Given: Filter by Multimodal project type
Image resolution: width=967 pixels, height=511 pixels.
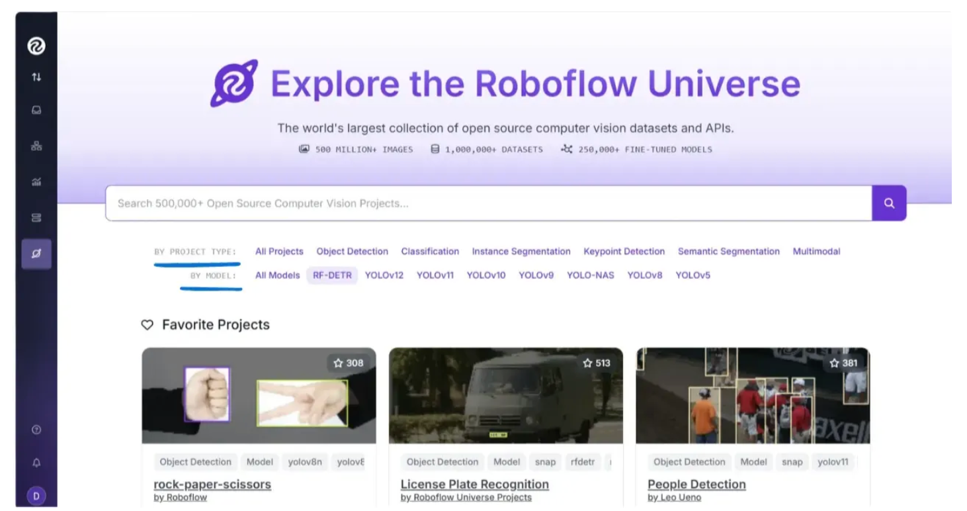Looking at the screenshot, I should tap(816, 252).
